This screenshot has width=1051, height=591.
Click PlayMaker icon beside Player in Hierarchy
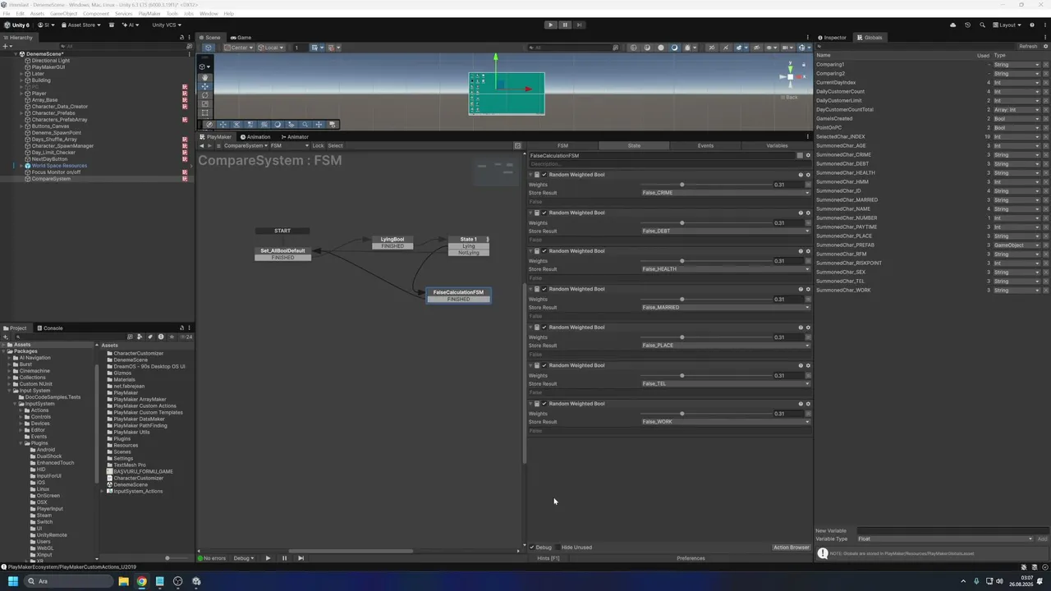(185, 94)
